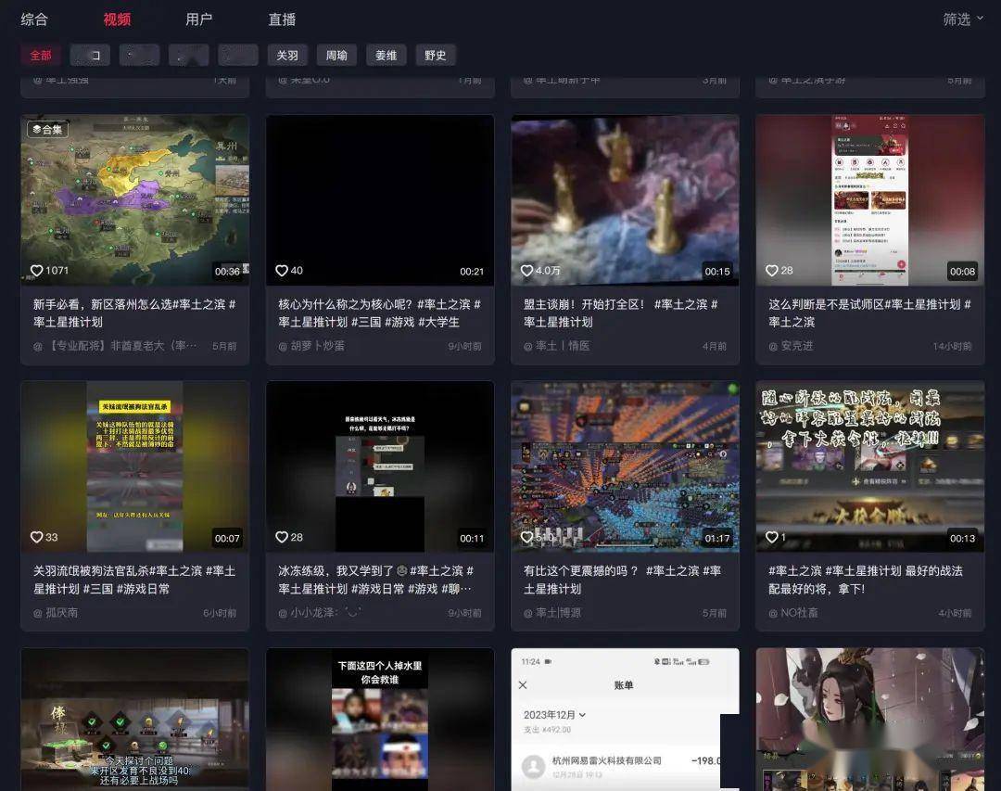The height and width of the screenshot is (791, 1001).
Task: Visit author 安克进 profile
Action: (x=791, y=346)
